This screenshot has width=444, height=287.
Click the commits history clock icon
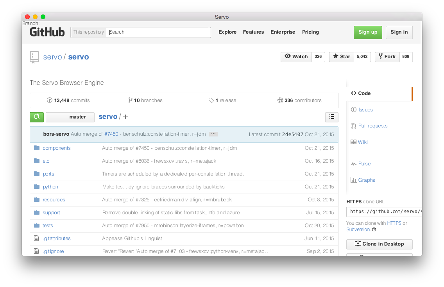pos(50,100)
